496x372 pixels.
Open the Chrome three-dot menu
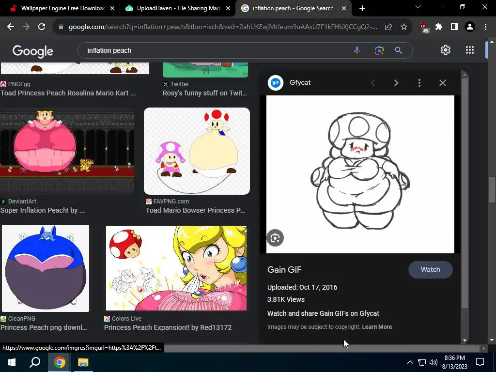click(x=485, y=27)
